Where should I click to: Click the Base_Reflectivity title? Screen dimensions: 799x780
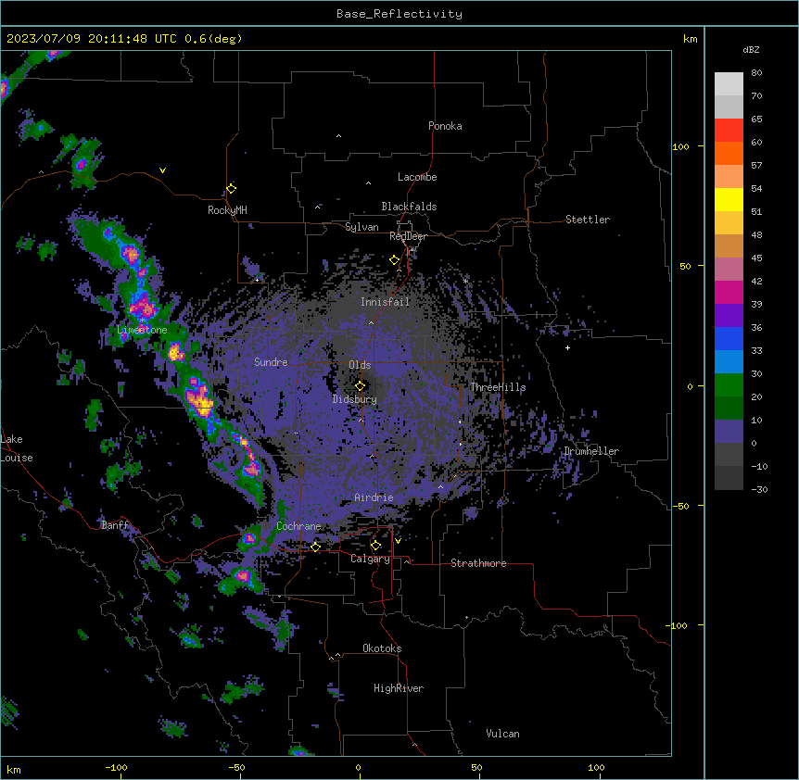(x=399, y=14)
